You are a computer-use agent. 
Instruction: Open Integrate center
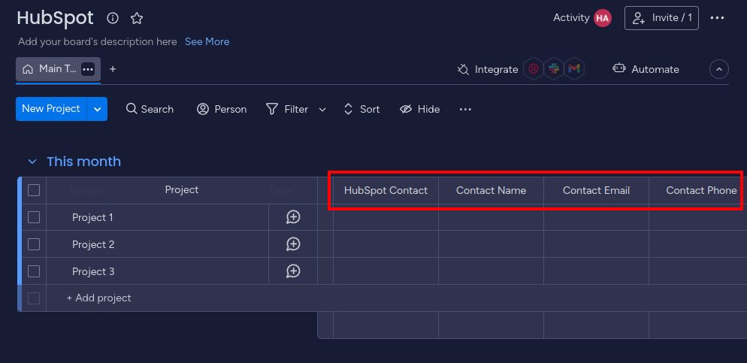[x=488, y=70]
